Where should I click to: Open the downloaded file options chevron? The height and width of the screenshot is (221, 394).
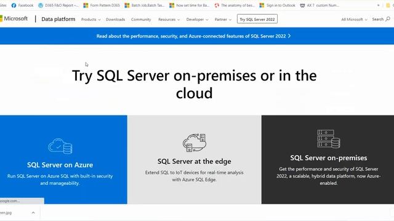(33, 213)
